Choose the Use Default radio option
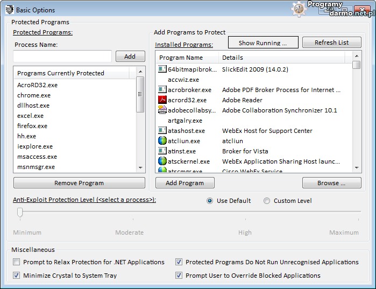This screenshot has width=376, height=289. tap(210, 201)
